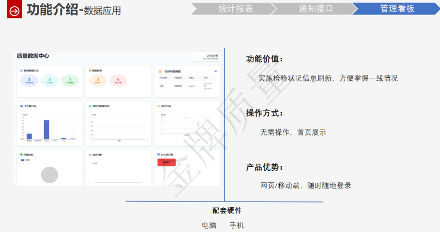Image resolution: width=440 pixels, height=232 pixels.
Task: Select the 管理看板 tab
Action: click(397, 9)
